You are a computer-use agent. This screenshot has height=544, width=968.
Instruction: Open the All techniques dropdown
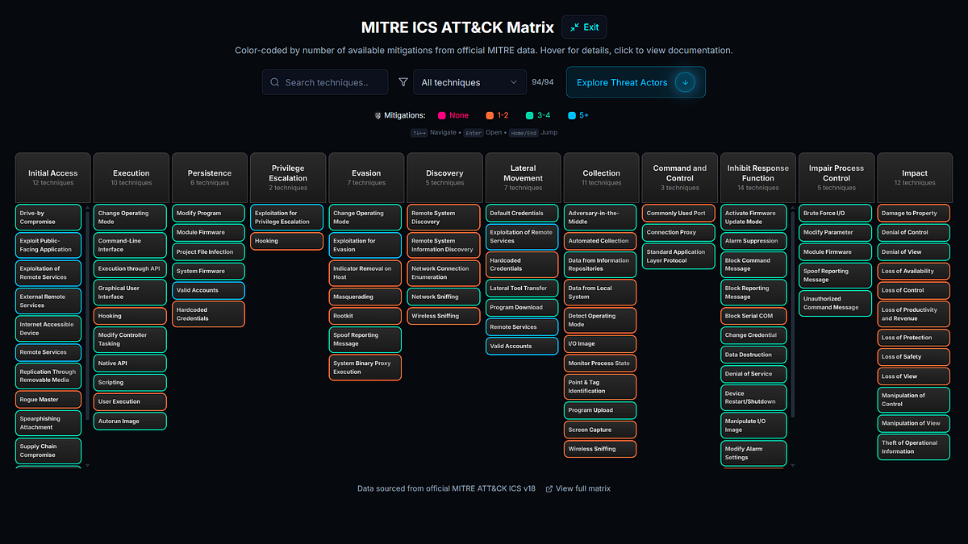(x=469, y=82)
